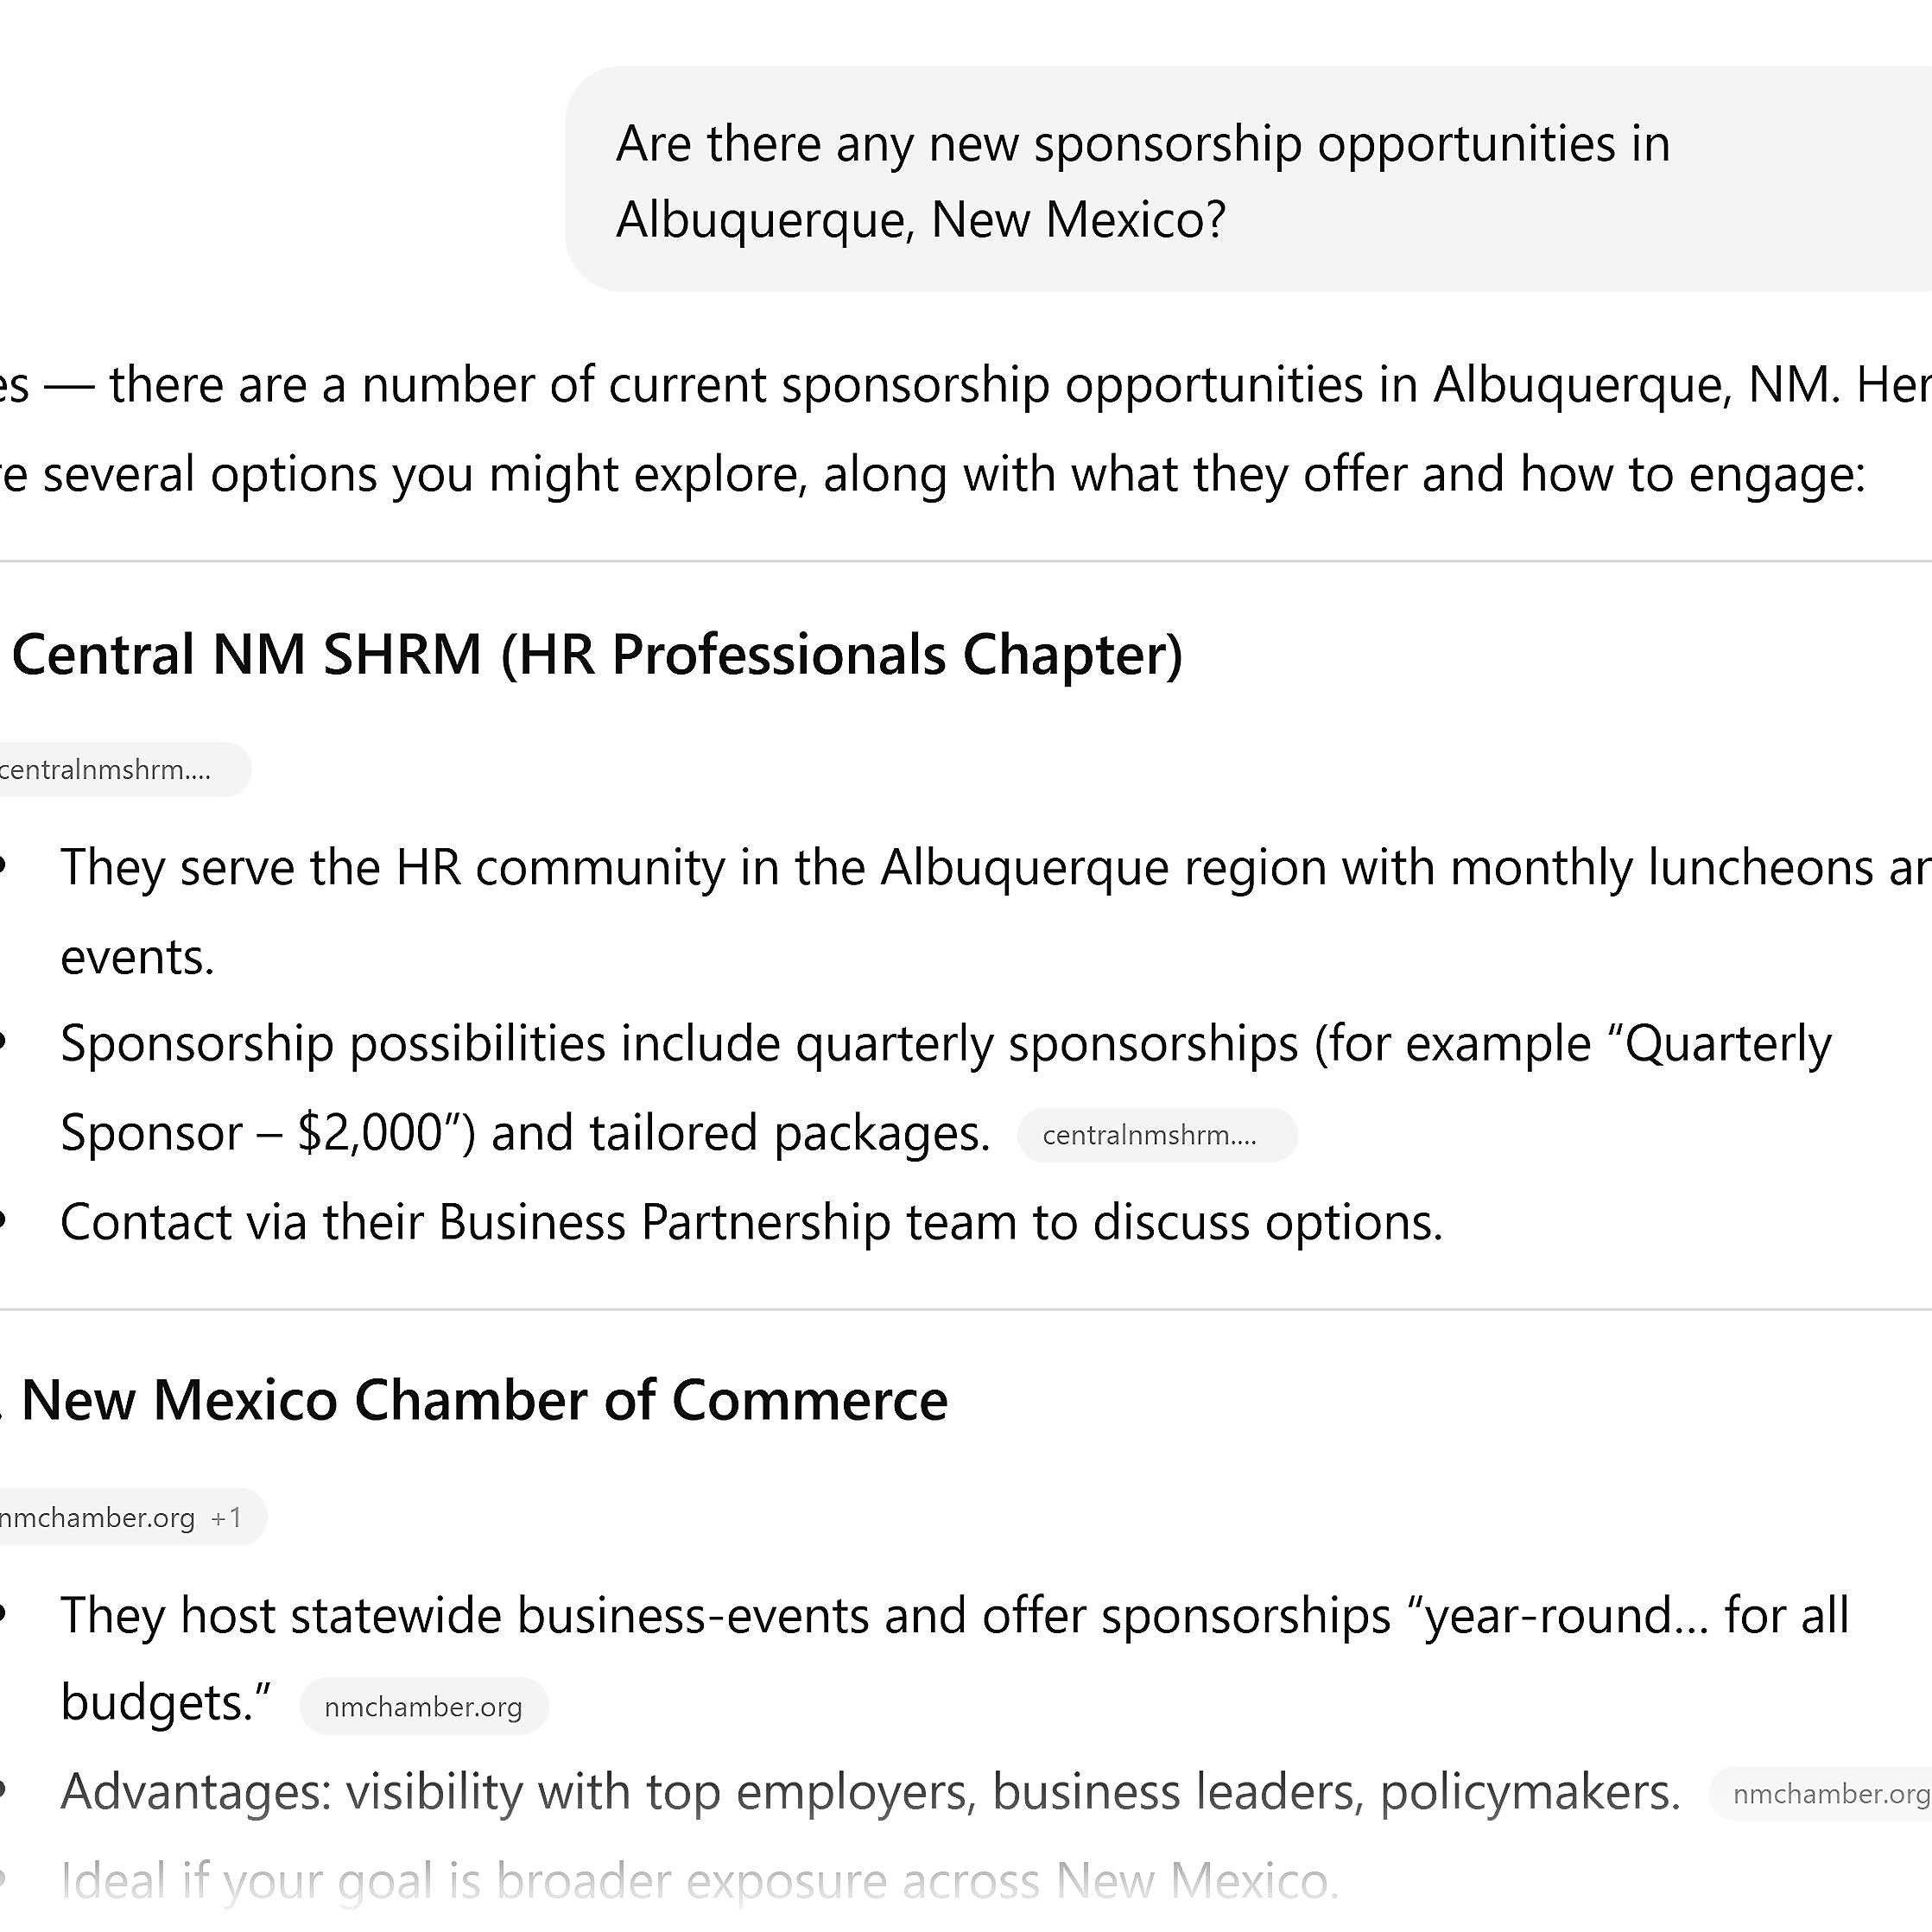Open the centralnmshrm source chip under the SHRM heading
Image resolution: width=1932 pixels, height=1932 pixels.
[110, 770]
